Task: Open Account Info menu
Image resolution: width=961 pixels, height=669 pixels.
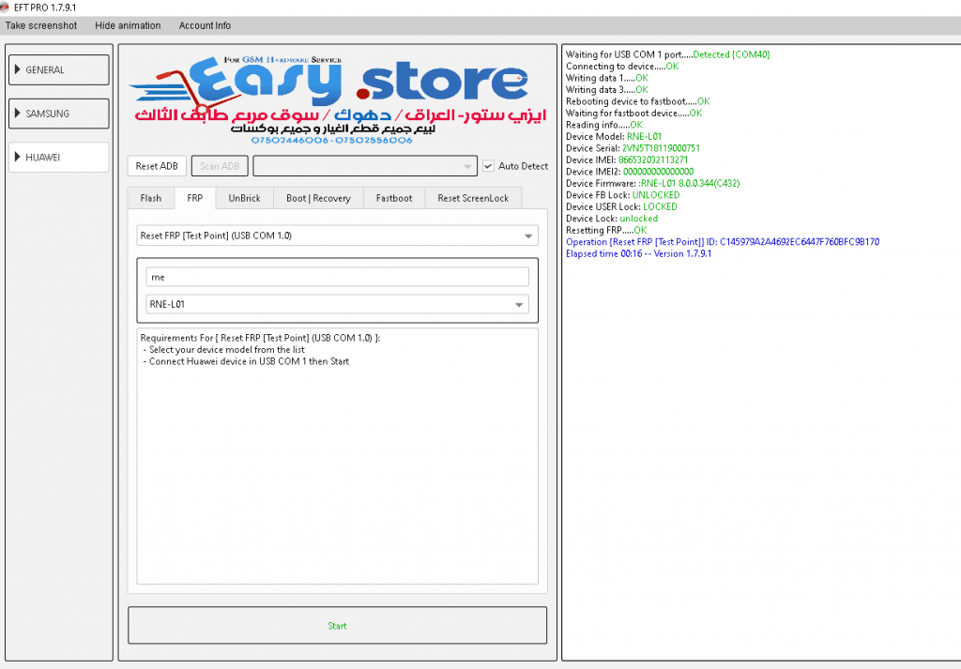Action: click(205, 25)
